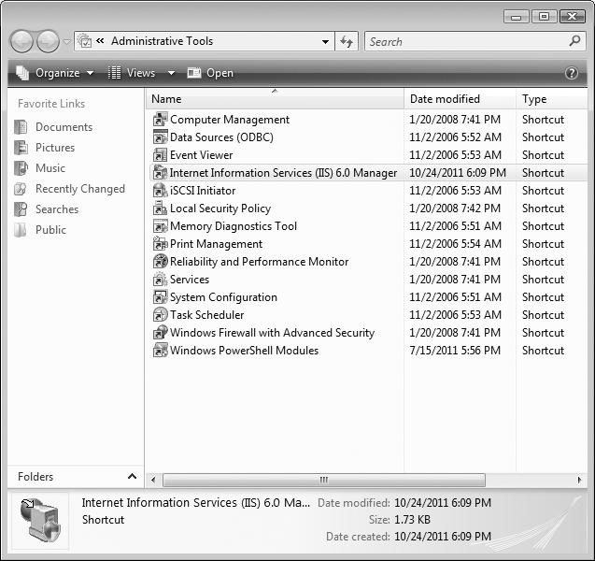Image resolution: width=595 pixels, height=561 pixels.
Task: Click date '7/15/2011 5:56 PM'
Action: point(455,351)
